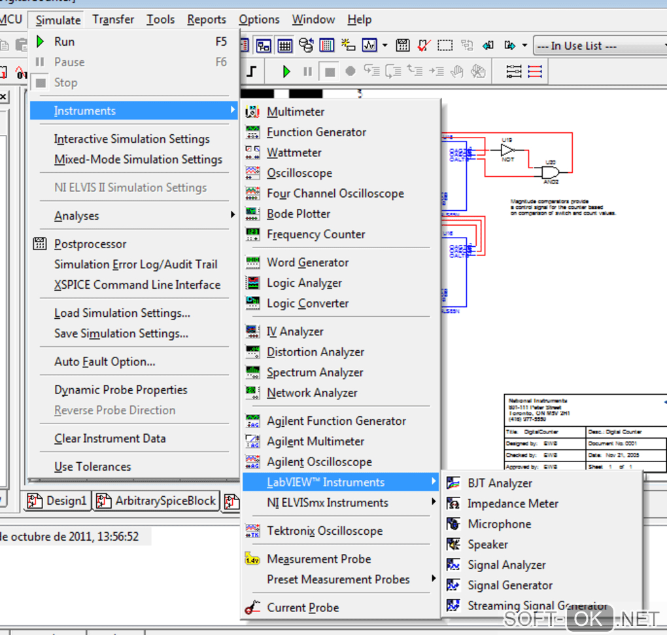Click Agilent Function Generator icon
Image resolution: width=667 pixels, height=635 pixels.
(x=252, y=421)
